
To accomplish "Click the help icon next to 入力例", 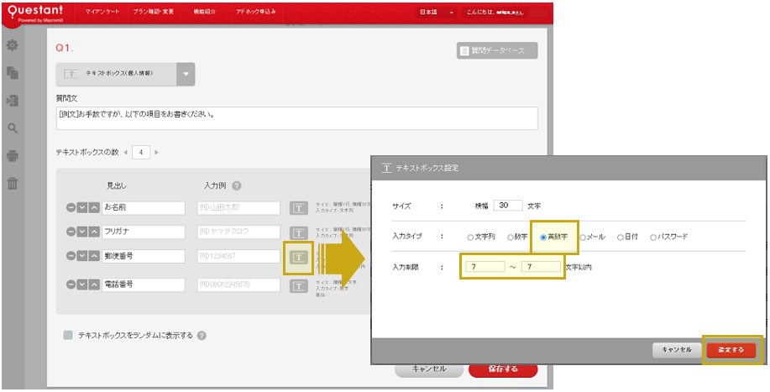I will [237, 186].
